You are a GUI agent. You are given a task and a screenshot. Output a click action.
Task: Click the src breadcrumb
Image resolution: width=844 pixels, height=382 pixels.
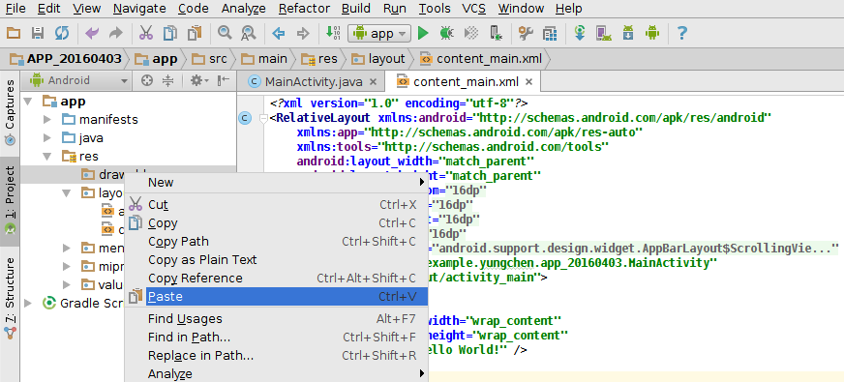click(210, 59)
